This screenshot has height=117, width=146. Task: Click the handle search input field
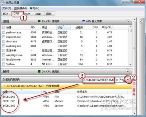99,80
